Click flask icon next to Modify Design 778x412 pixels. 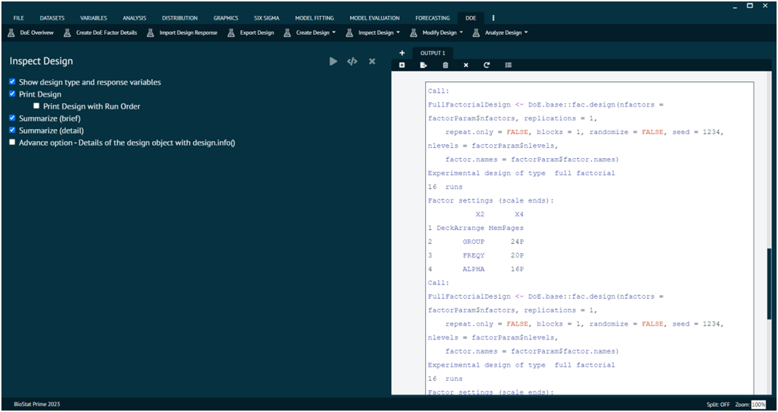(413, 33)
